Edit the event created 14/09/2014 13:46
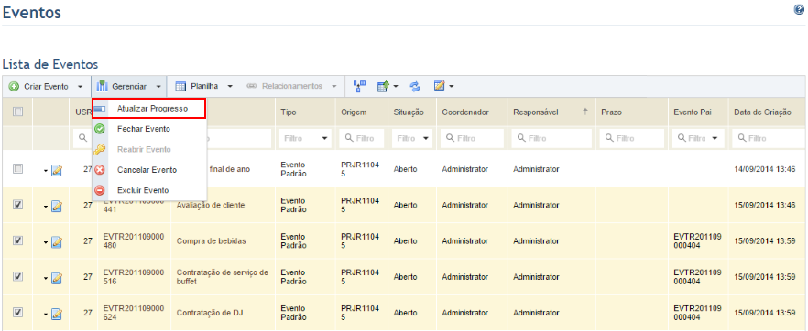The width and height of the screenshot is (808, 331). coord(57,170)
